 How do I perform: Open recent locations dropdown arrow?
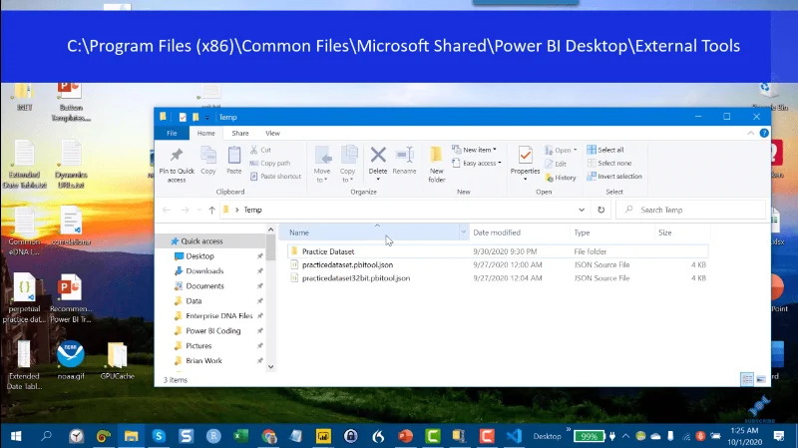click(199, 210)
